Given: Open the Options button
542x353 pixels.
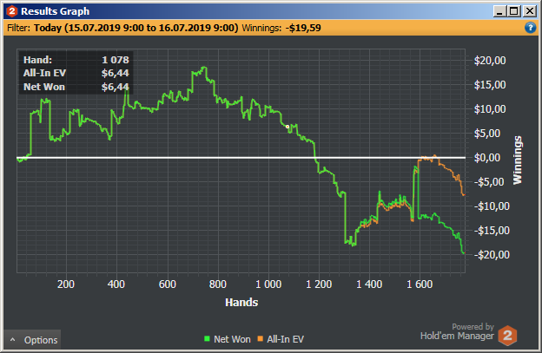Looking at the screenshot, I should tap(32, 339).
